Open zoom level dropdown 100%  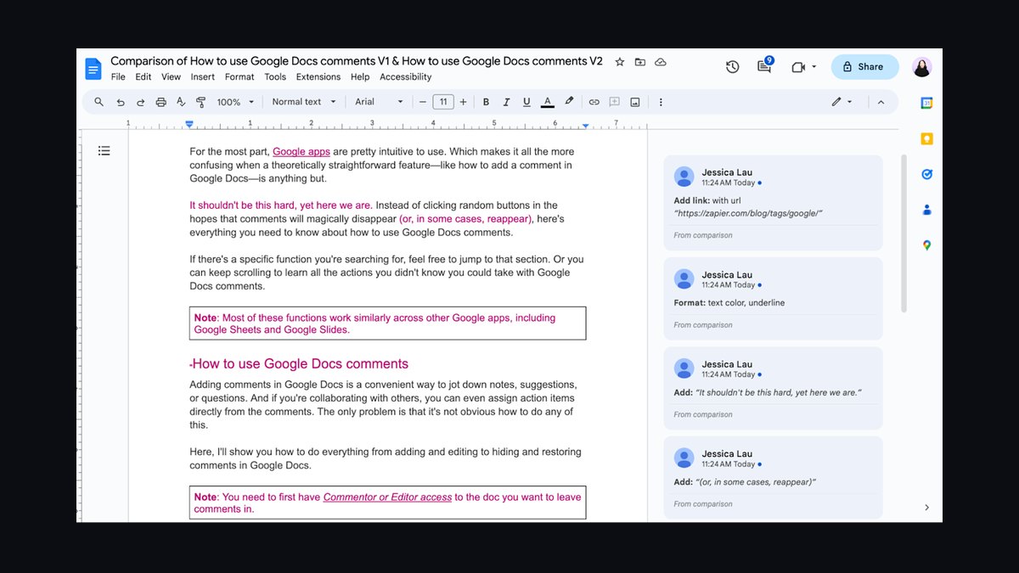[x=235, y=102]
